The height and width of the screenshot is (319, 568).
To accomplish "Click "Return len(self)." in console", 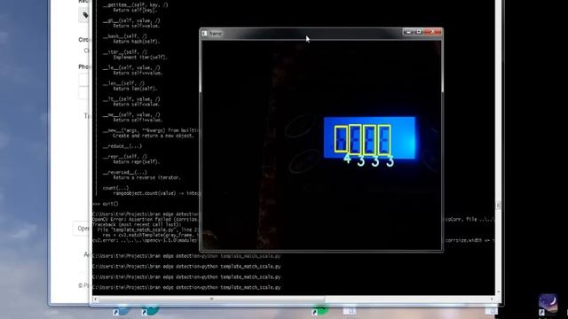I will (135, 89).
